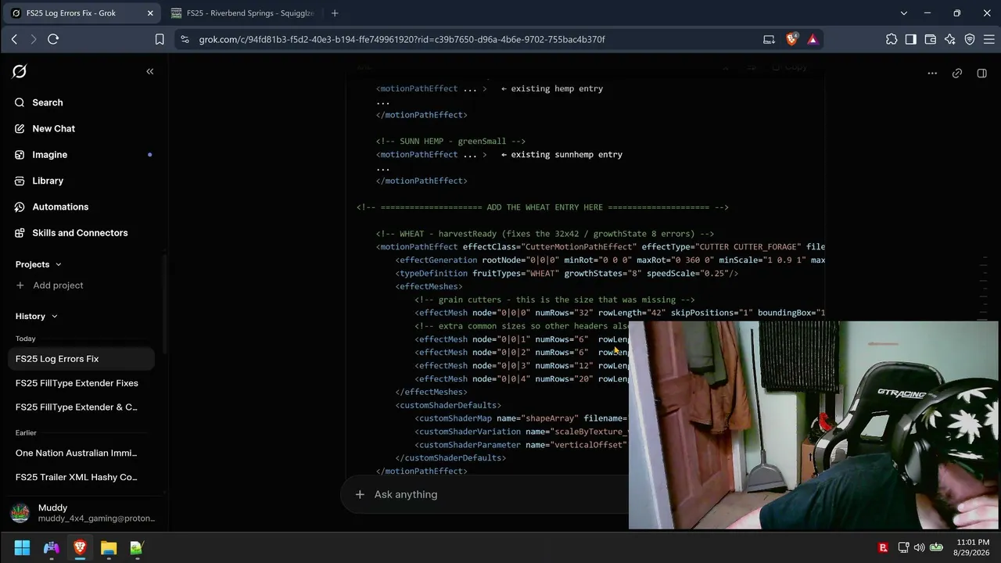1001x563 pixels.
Task: Open the volume control in the system tray
Action: click(919, 547)
